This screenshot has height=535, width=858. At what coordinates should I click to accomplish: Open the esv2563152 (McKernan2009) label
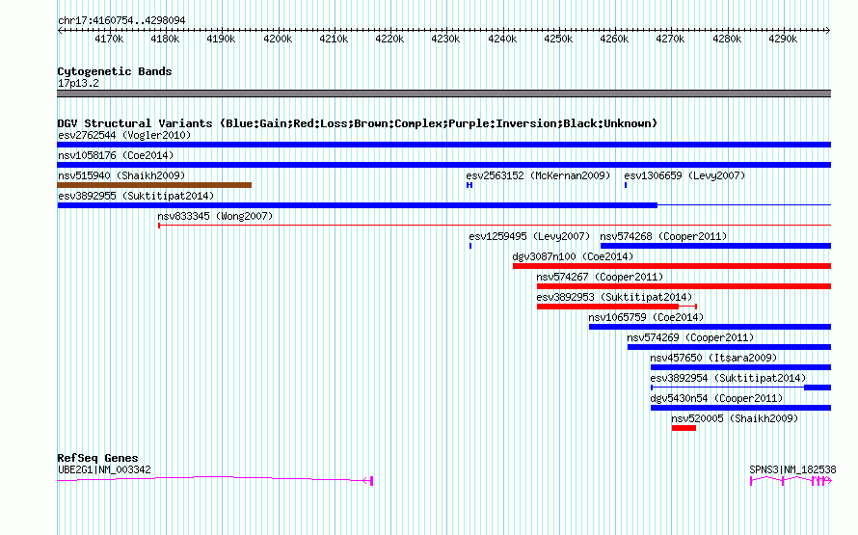point(538,175)
